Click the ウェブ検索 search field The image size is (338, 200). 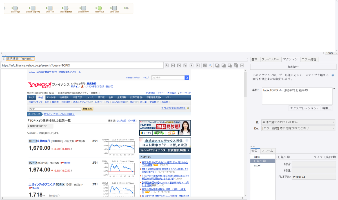(x=168, y=78)
